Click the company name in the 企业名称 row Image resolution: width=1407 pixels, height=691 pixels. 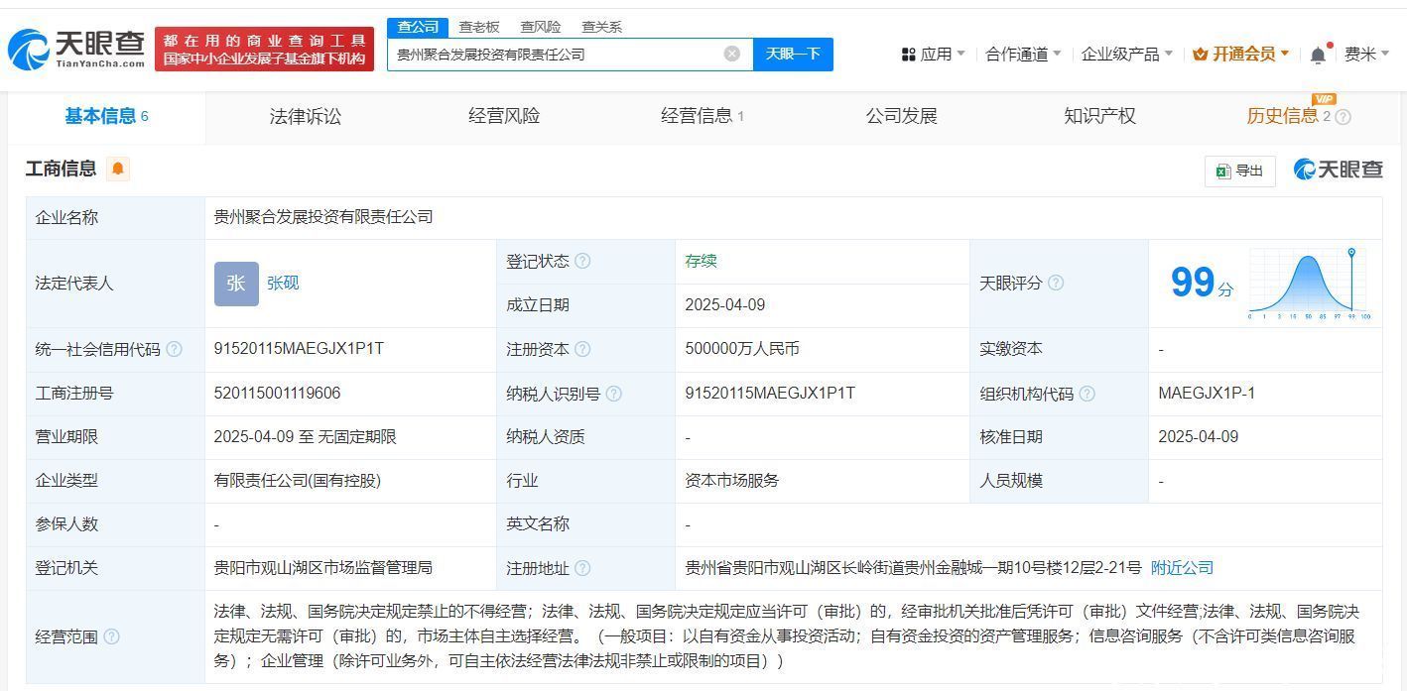tap(323, 217)
